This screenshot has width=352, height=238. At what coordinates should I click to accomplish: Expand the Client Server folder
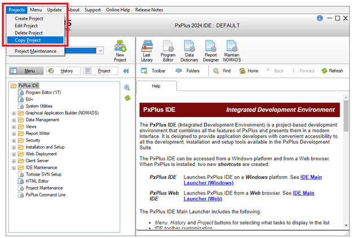coord(14,161)
